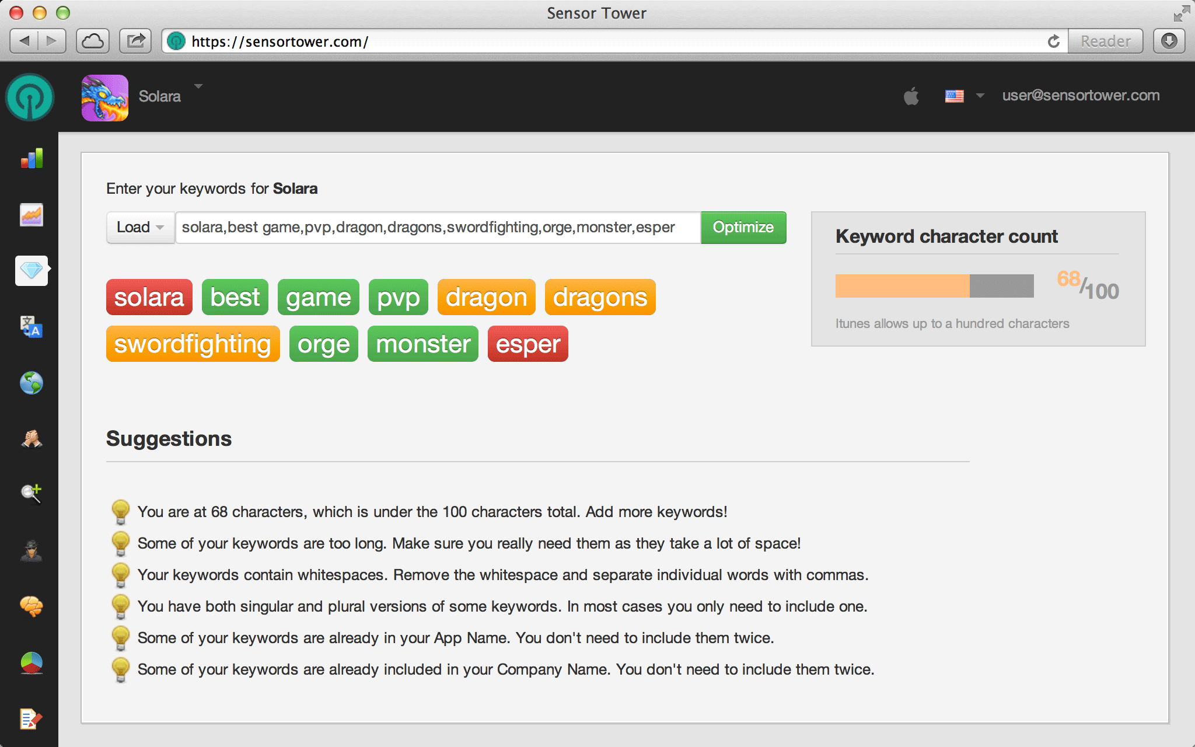Open the orange line graph sidebar icon

[x=32, y=215]
